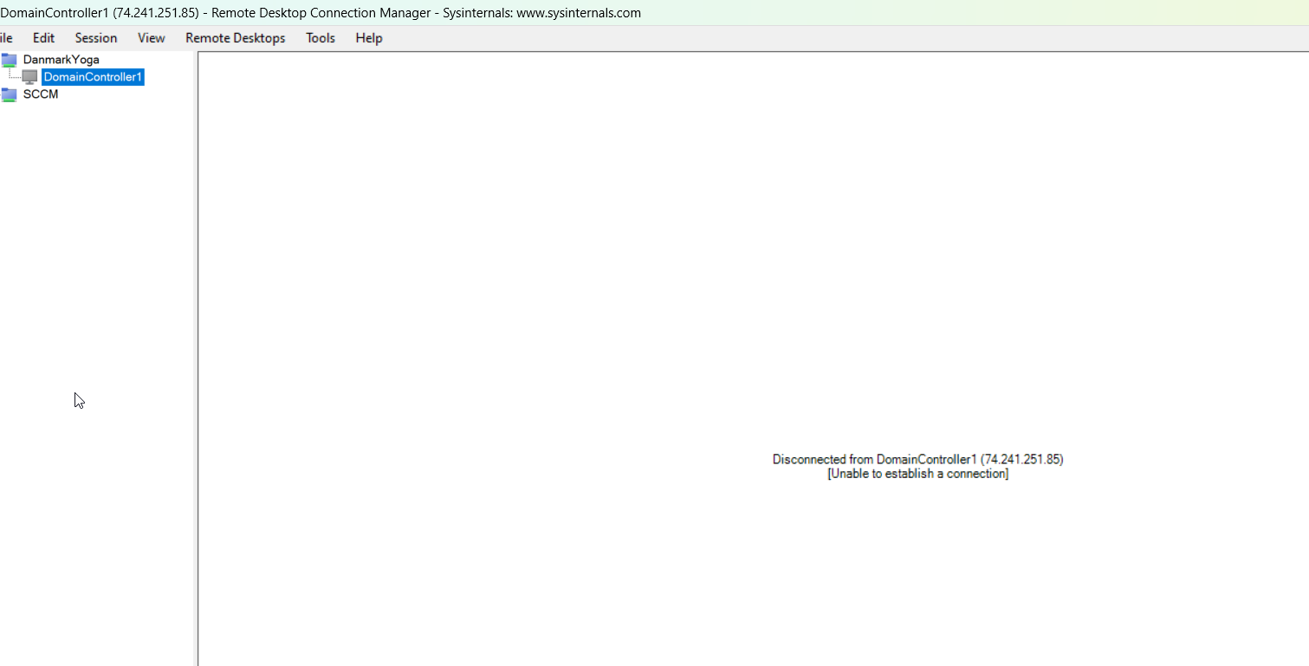Click the DomainController1 computer icon
The height and width of the screenshot is (666, 1309).
pyautogui.click(x=30, y=77)
